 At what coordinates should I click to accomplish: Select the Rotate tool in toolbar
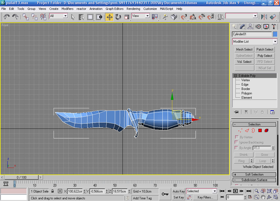[x=118, y=17]
